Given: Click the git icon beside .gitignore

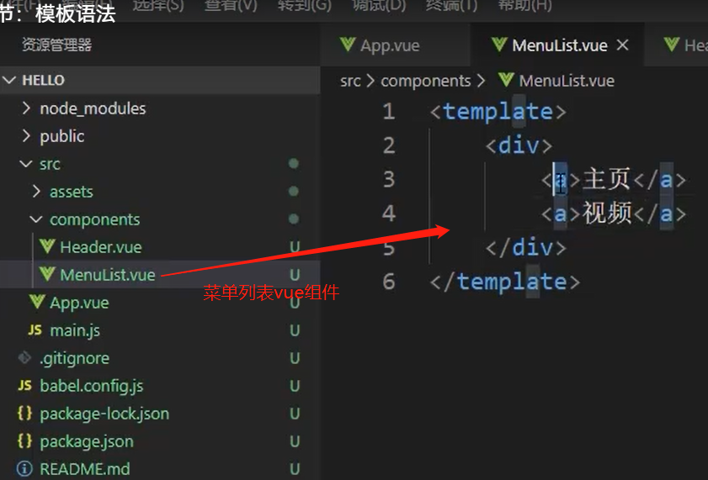Looking at the screenshot, I should click(x=24, y=358).
